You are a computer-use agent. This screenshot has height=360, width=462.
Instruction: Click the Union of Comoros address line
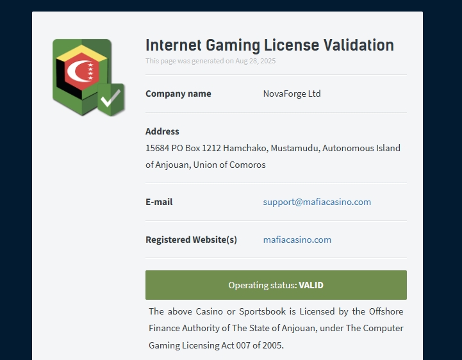click(x=205, y=165)
